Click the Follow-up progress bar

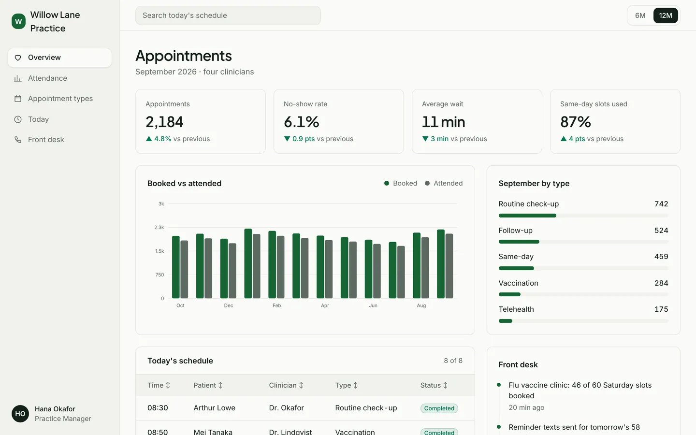583,242
